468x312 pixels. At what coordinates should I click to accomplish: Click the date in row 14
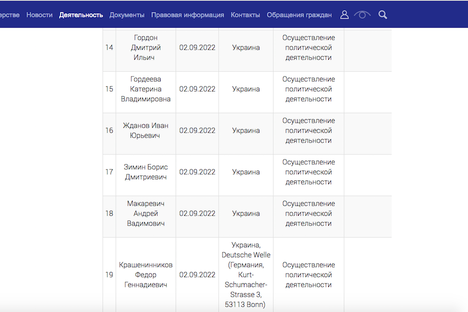[197, 48]
